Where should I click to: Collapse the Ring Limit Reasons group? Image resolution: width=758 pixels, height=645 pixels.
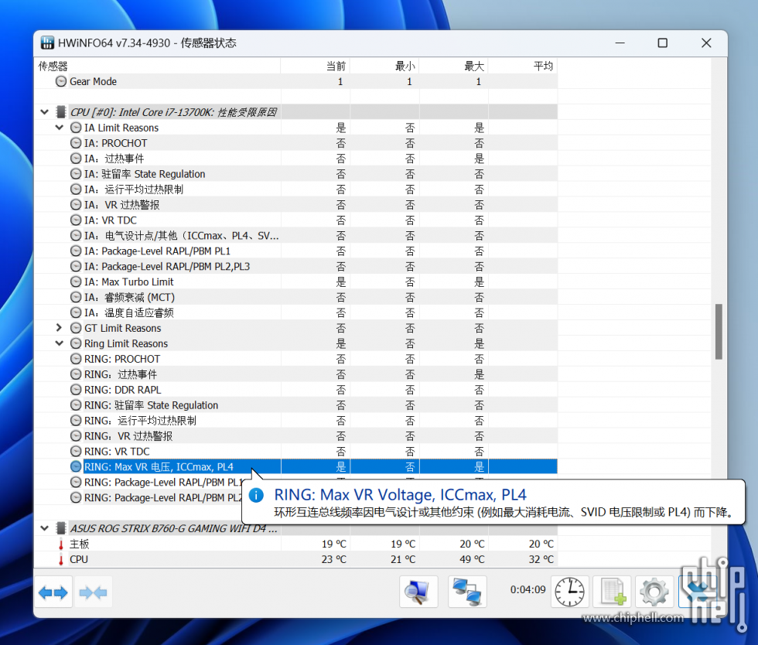pyautogui.click(x=60, y=343)
